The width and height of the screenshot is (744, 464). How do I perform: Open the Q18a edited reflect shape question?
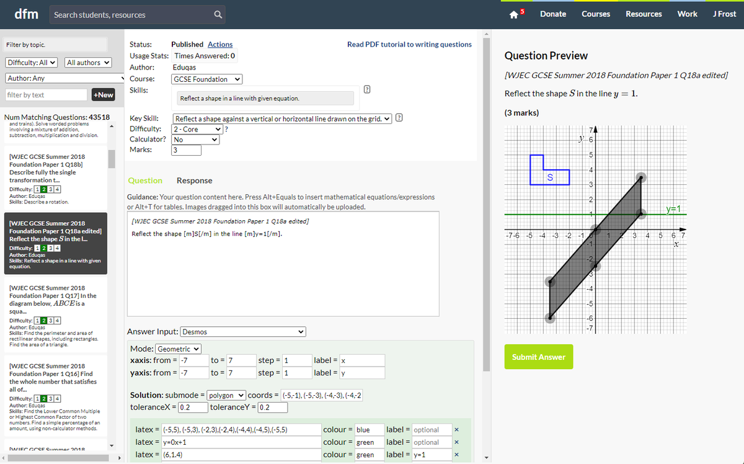[x=55, y=244]
